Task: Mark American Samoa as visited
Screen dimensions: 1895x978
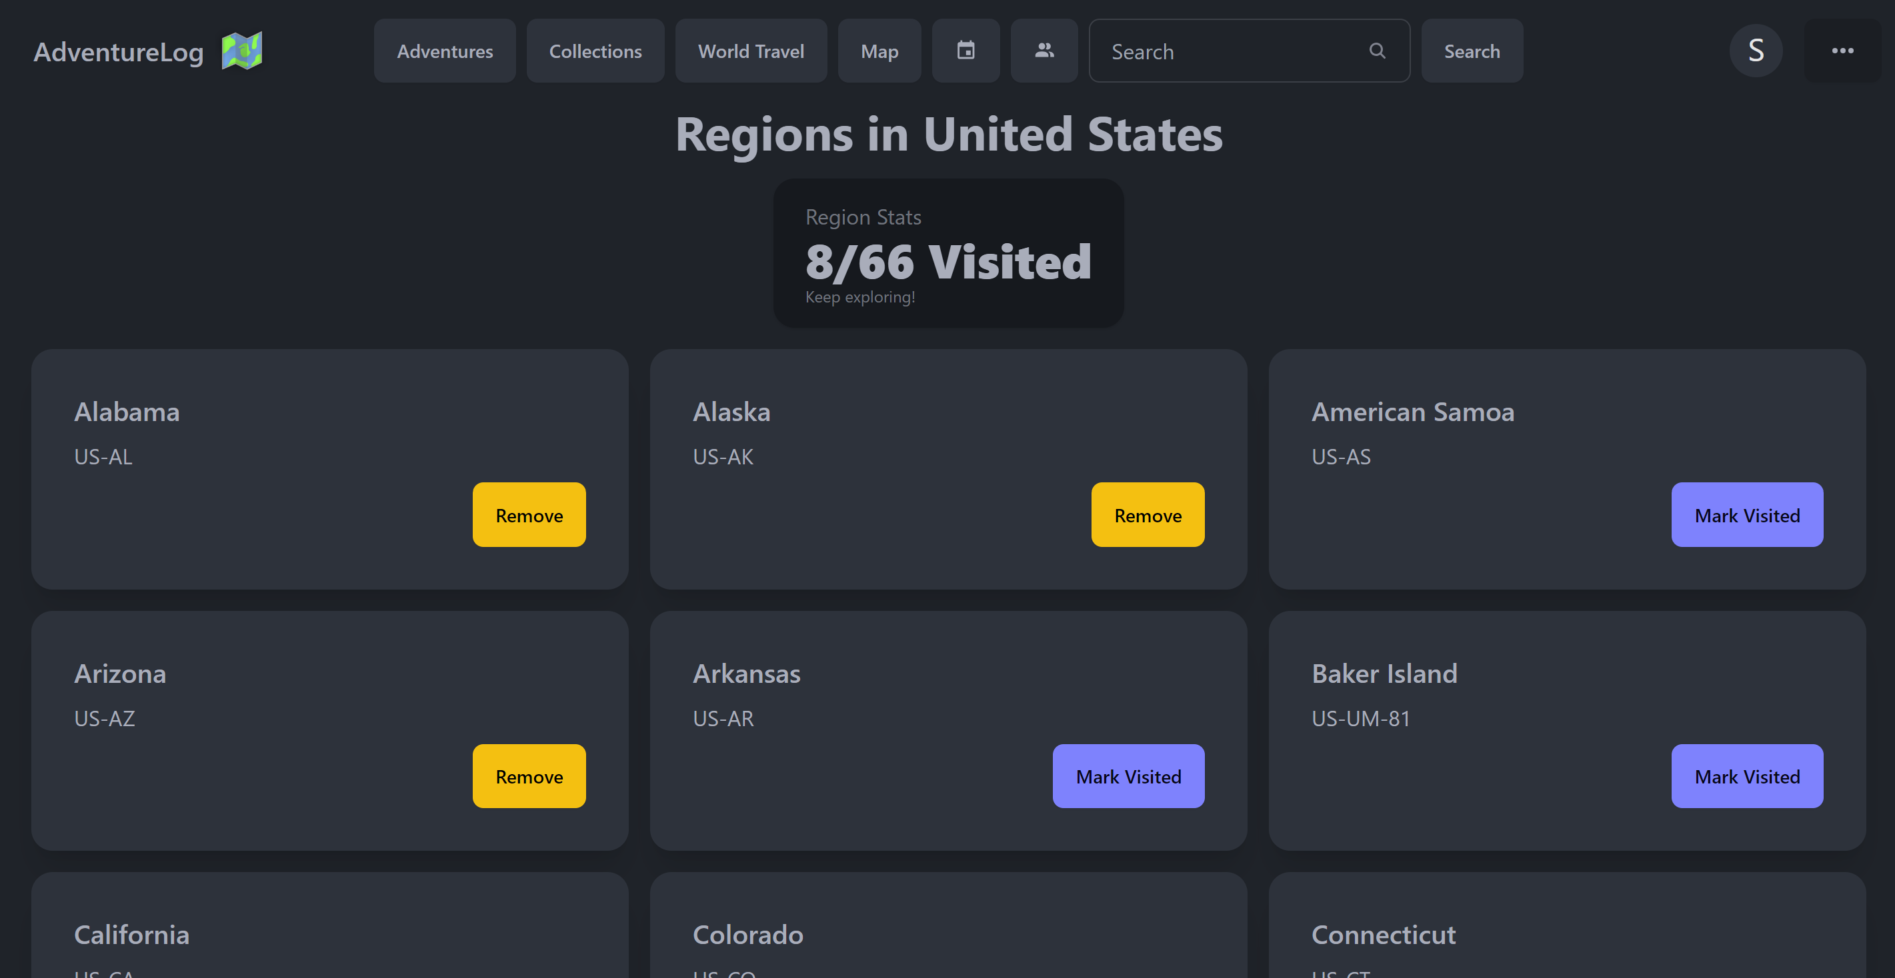Action: (1747, 514)
